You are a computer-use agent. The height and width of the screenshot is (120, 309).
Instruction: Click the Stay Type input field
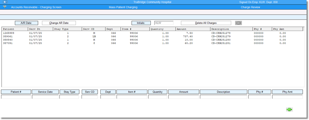pyautogui.click(x=69, y=97)
